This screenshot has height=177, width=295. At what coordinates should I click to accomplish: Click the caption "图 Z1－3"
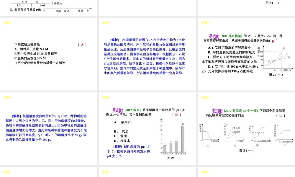click(x=174, y=158)
